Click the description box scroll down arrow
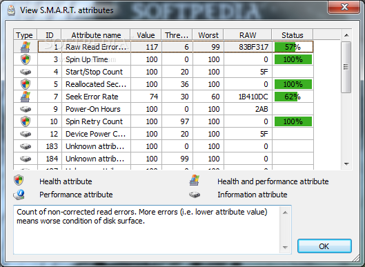The height and width of the screenshot is (267, 365). (x=286, y=248)
